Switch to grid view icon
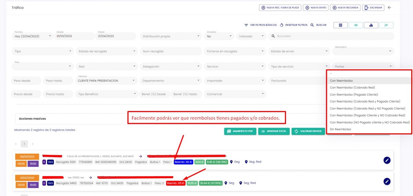This screenshot has width=413, height=196. tap(340, 25)
